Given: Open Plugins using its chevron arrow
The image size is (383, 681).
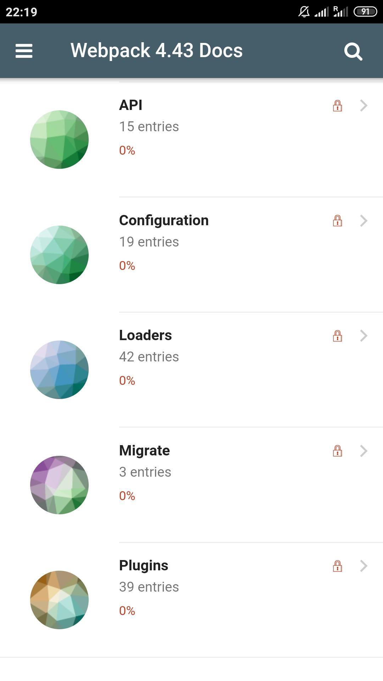Looking at the screenshot, I should [x=363, y=566].
